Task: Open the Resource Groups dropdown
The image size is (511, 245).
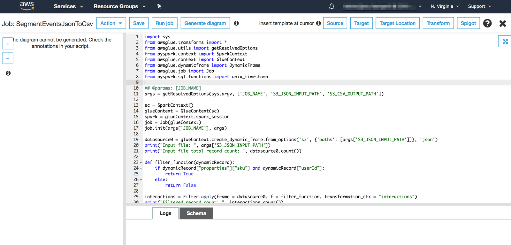Action: (119, 6)
